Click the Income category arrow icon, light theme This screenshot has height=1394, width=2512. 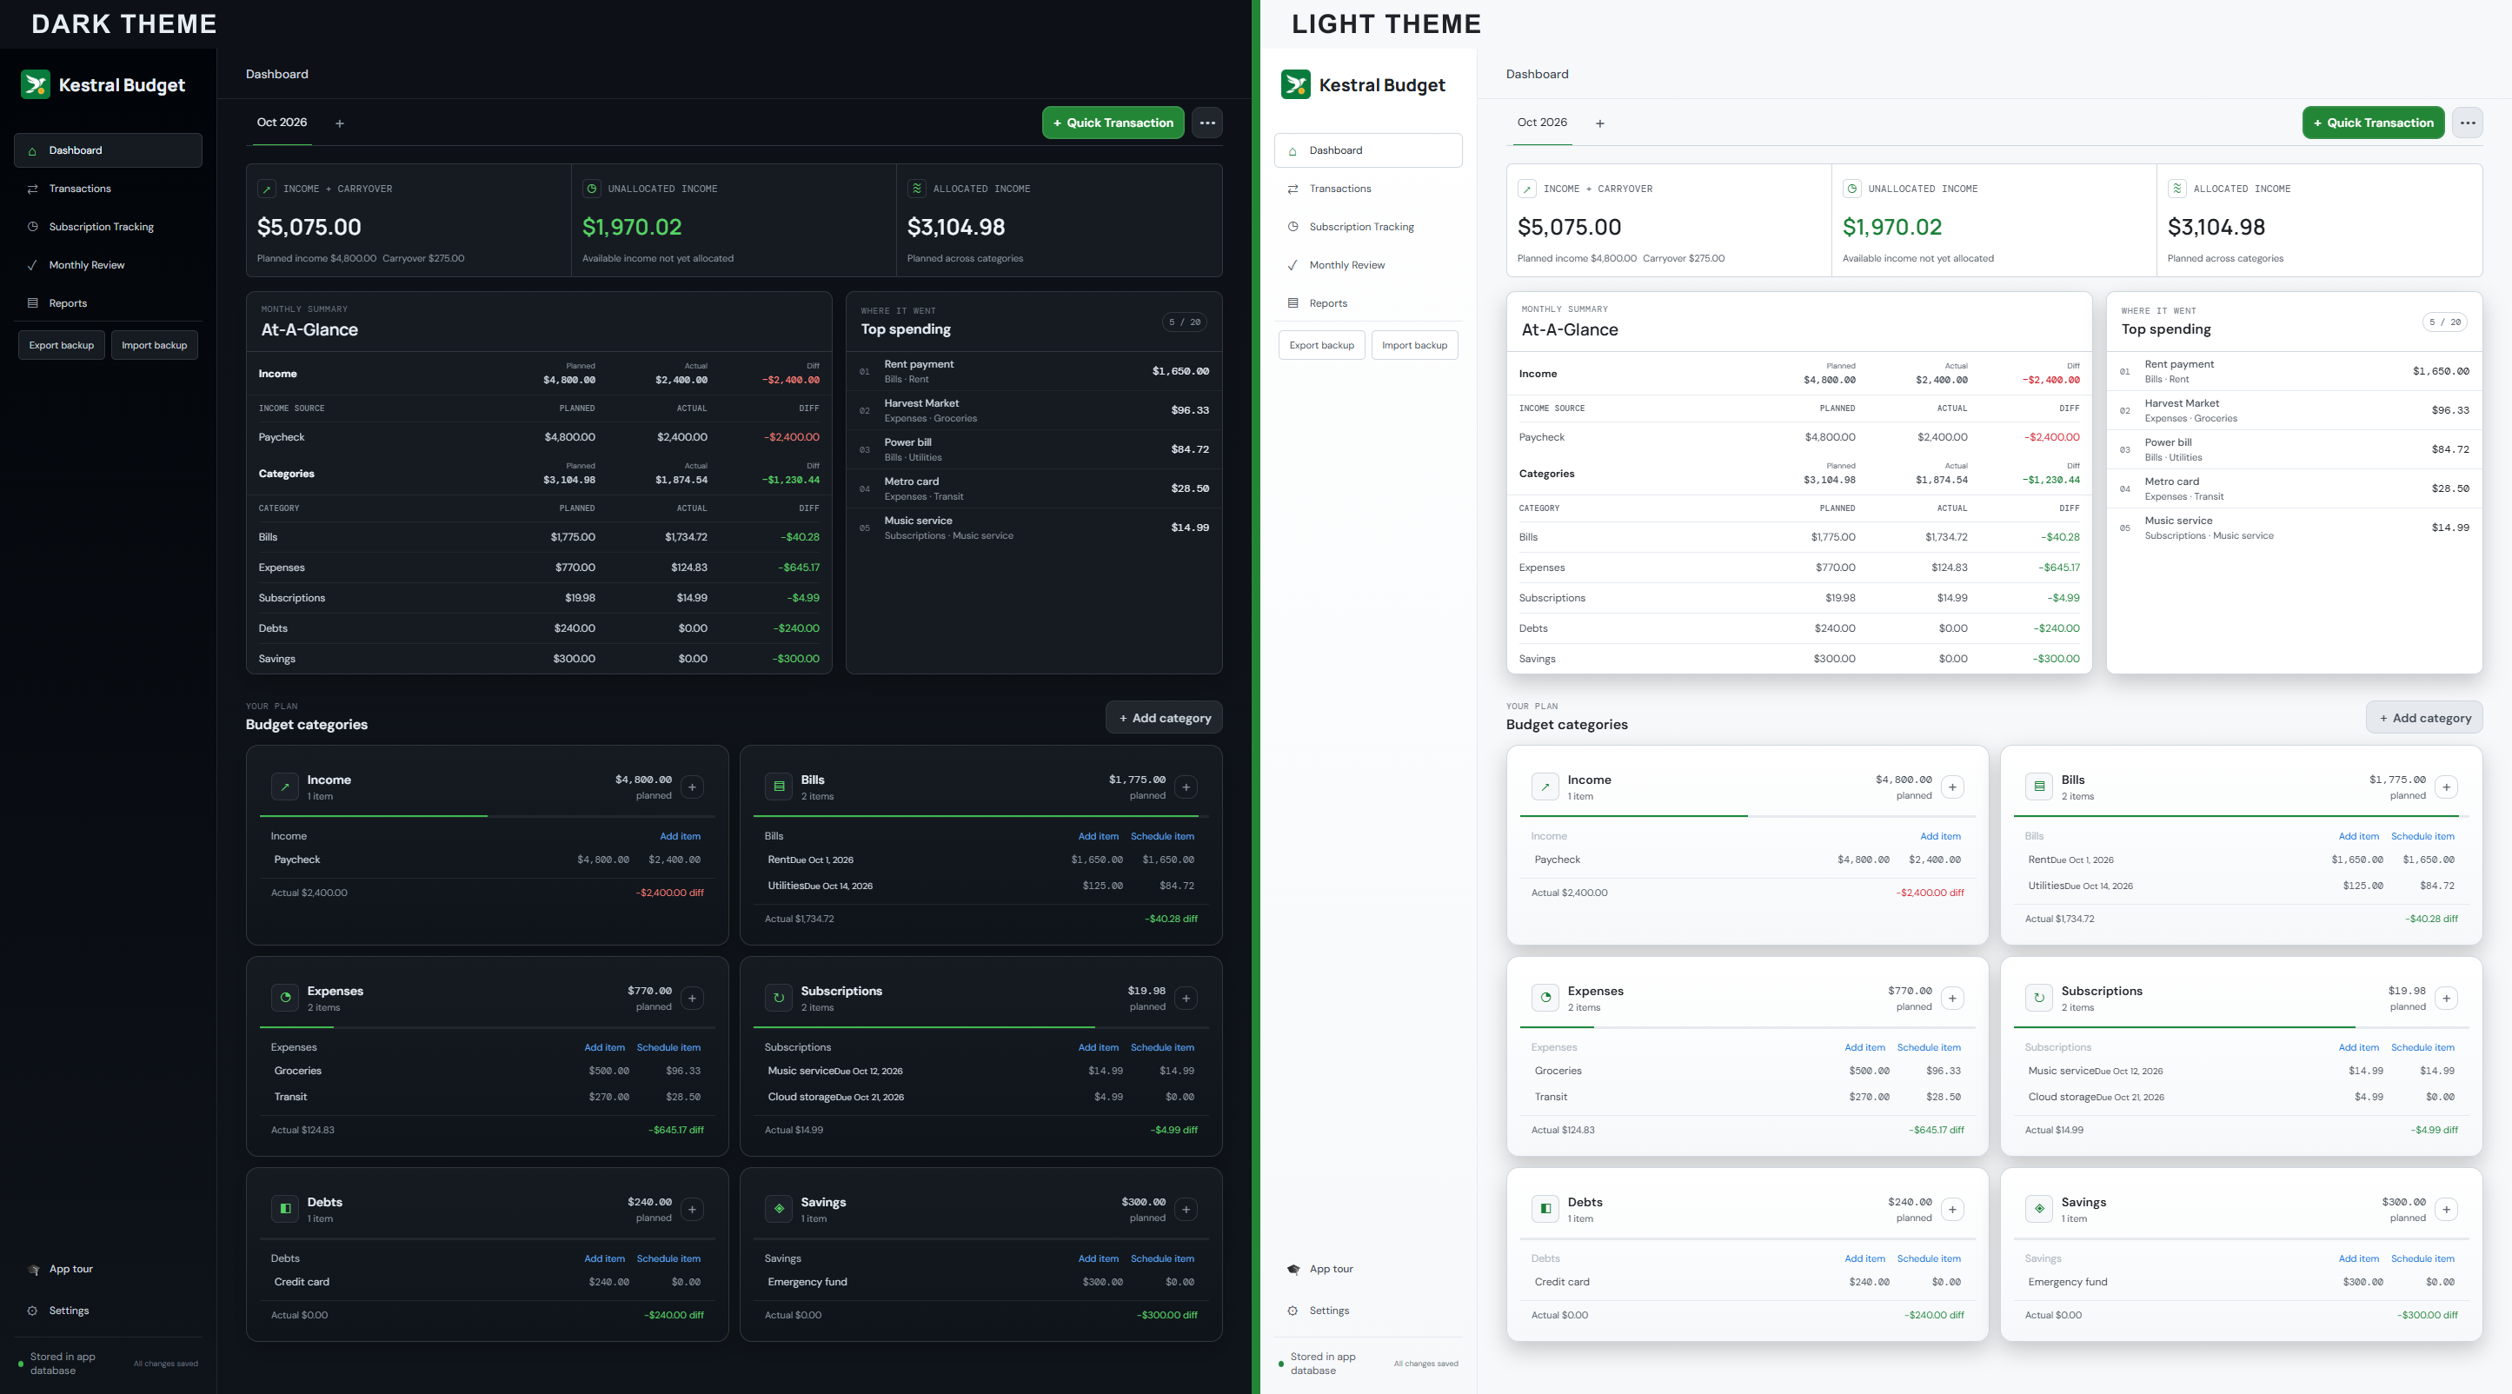(1545, 787)
